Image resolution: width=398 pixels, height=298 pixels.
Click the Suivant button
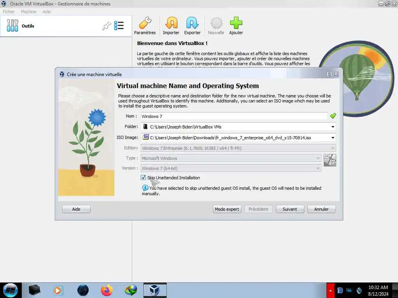(x=290, y=209)
